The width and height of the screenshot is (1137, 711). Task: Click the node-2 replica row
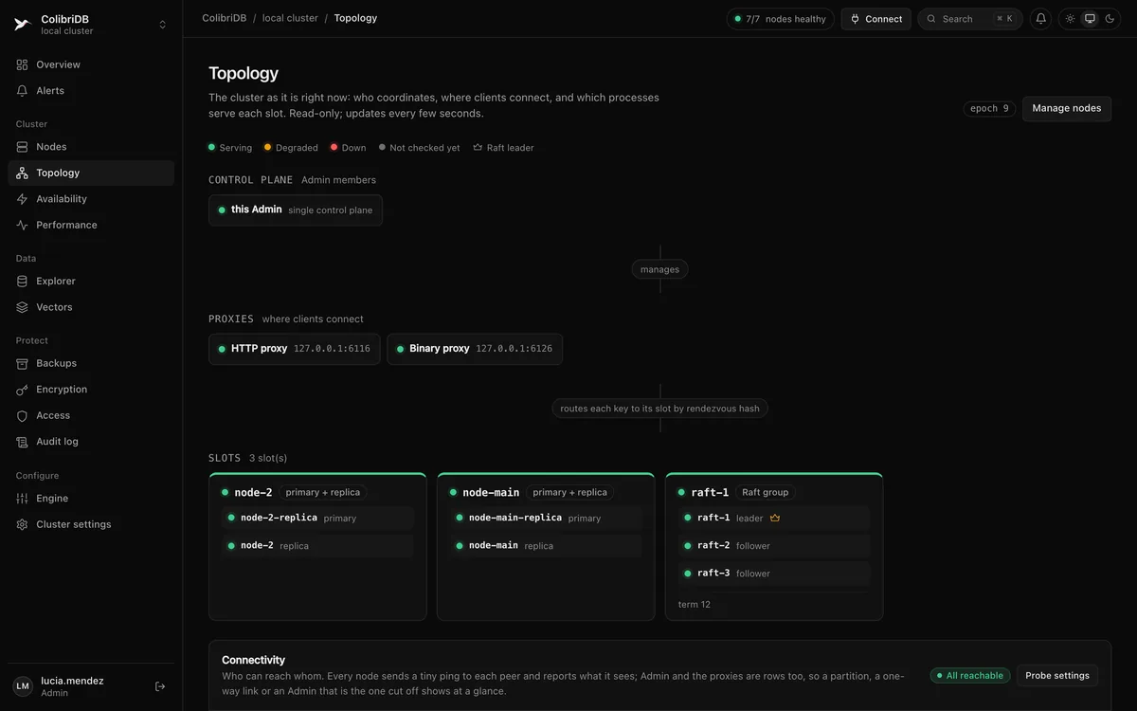(x=317, y=545)
